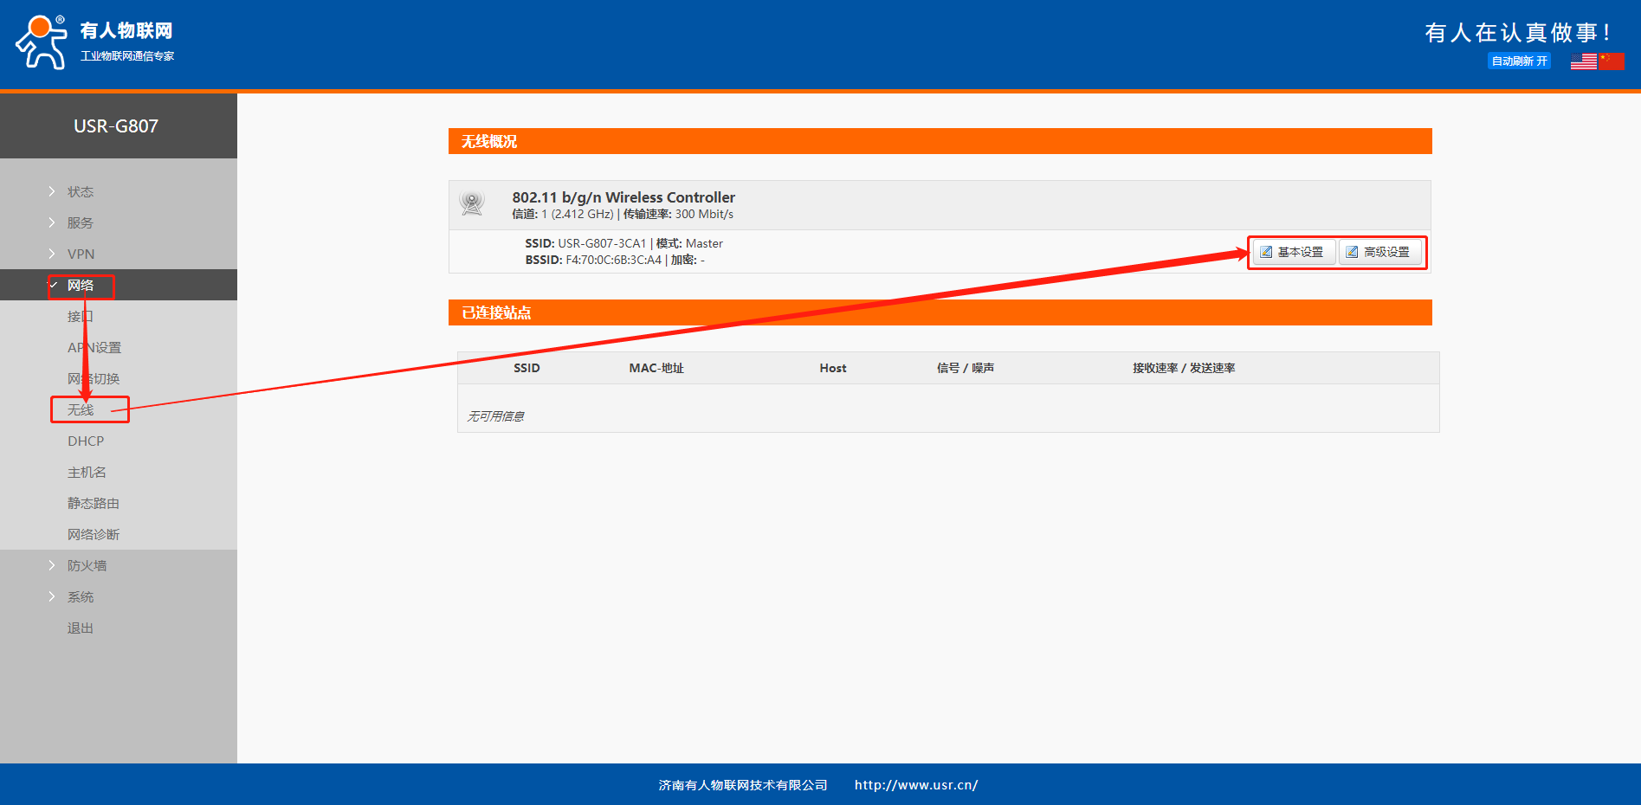Open the 无线 wireless submenu item
Screen dimensions: 1641x805
click(81, 409)
